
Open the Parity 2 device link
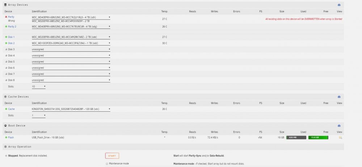[x=12, y=26]
